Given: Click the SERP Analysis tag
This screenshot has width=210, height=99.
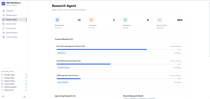Looking at the screenshot, I should tap(61, 53).
